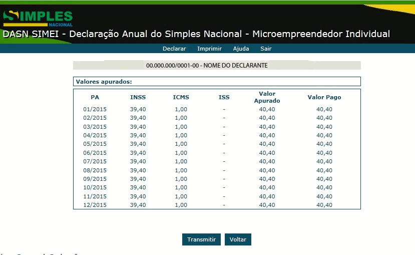Select the 12/2015 period cell
The height and width of the screenshot is (255, 415).
point(95,205)
